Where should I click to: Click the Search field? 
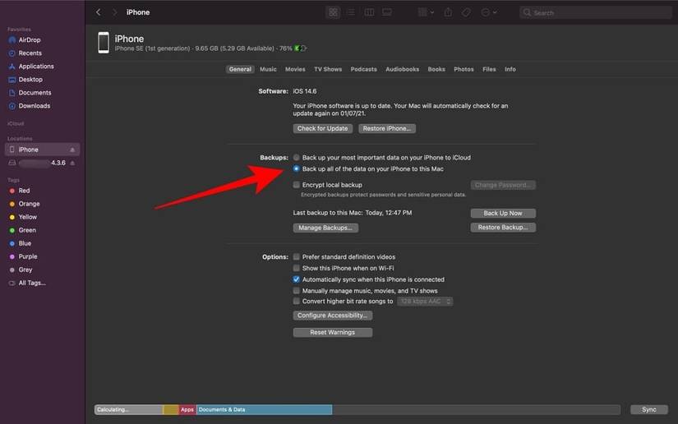(596, 12)
